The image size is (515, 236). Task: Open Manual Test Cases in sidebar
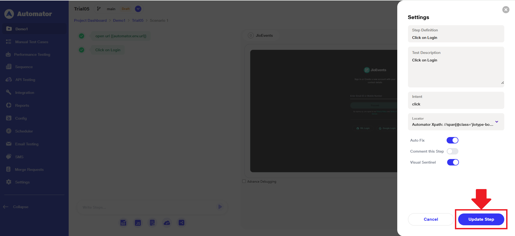tap(31, 42)
